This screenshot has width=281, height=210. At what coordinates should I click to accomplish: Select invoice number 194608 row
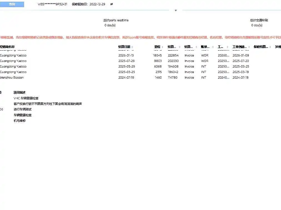[173, 66]
